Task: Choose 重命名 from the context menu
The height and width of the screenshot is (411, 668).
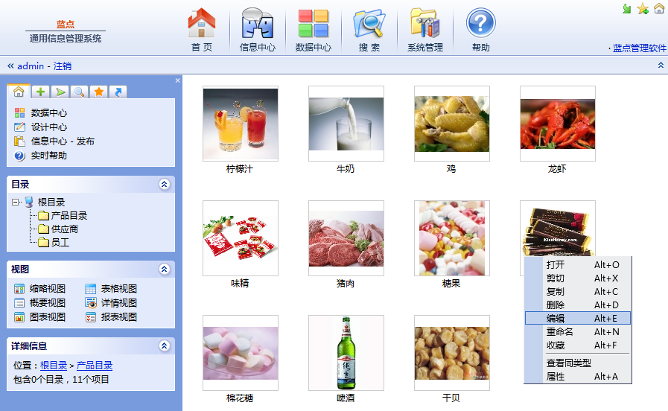Action: [578, 332]
